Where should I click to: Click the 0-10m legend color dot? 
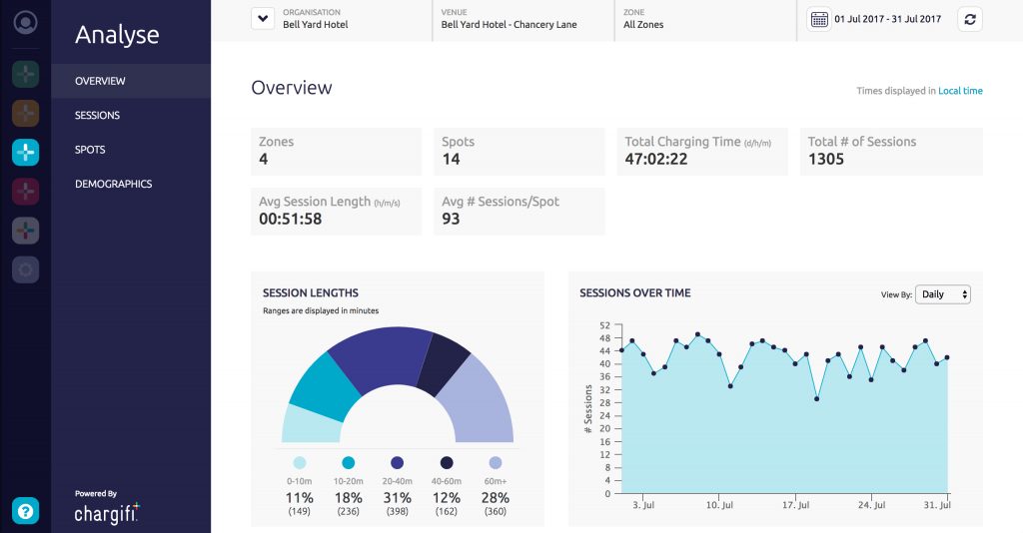(x=300, y=462)
